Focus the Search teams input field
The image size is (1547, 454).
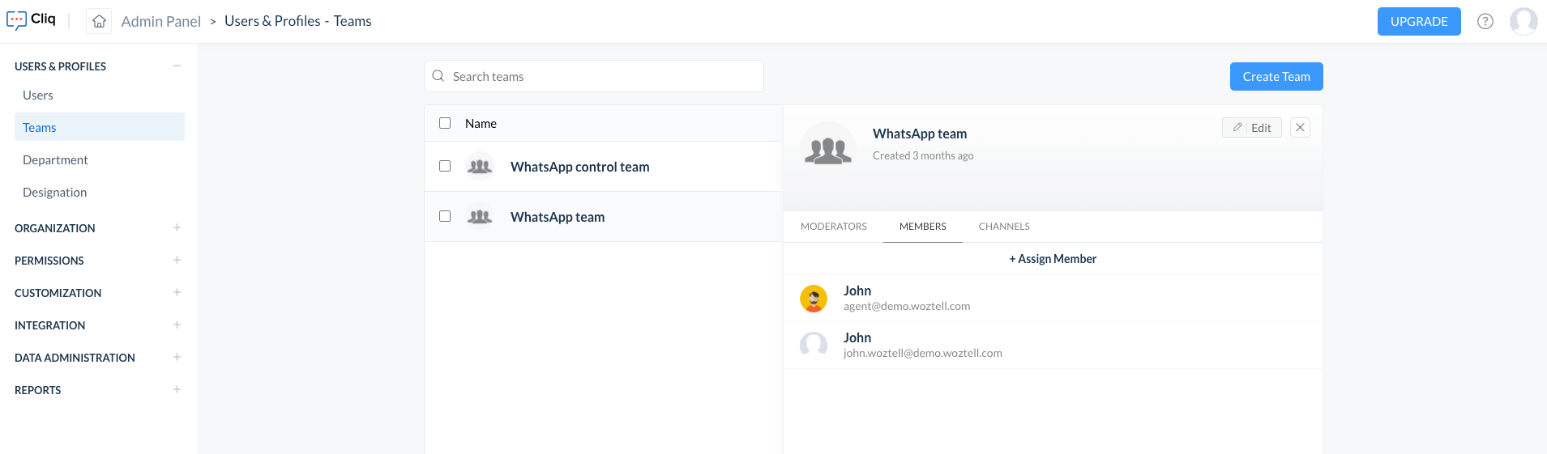coord(594,76)
